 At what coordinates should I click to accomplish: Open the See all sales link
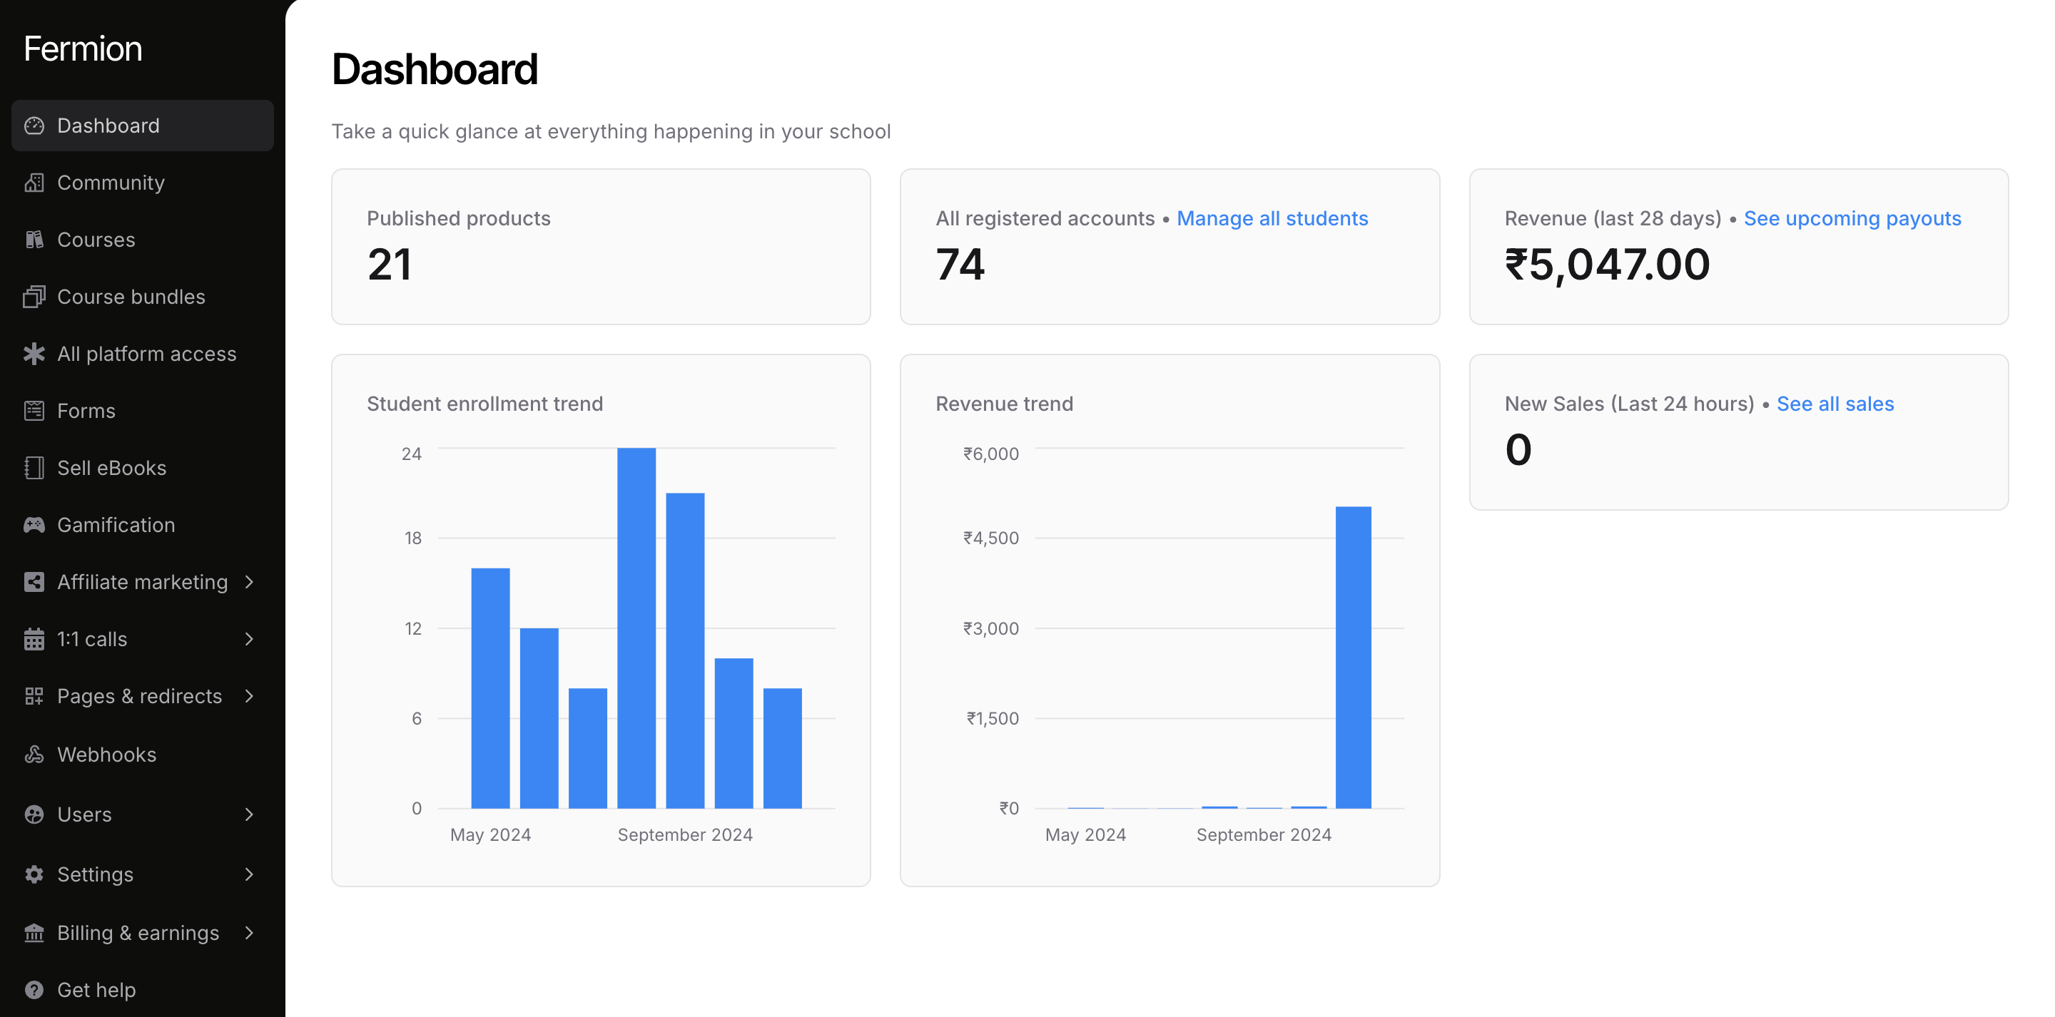pyautogui.click(x=1834, y=404)
